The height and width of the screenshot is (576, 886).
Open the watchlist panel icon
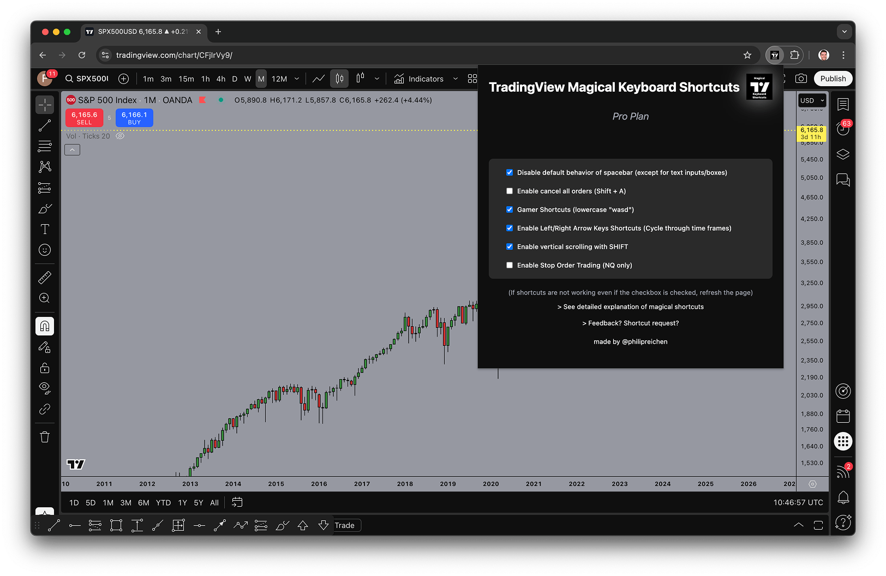click(x=843, y=104)
